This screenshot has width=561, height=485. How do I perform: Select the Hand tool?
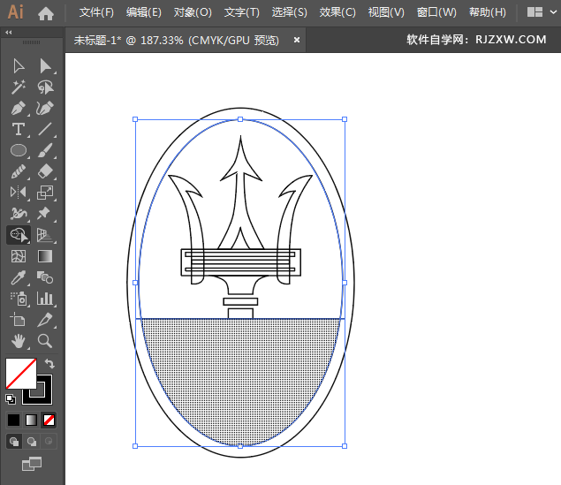pyautogui.click(x=19, y=341)
